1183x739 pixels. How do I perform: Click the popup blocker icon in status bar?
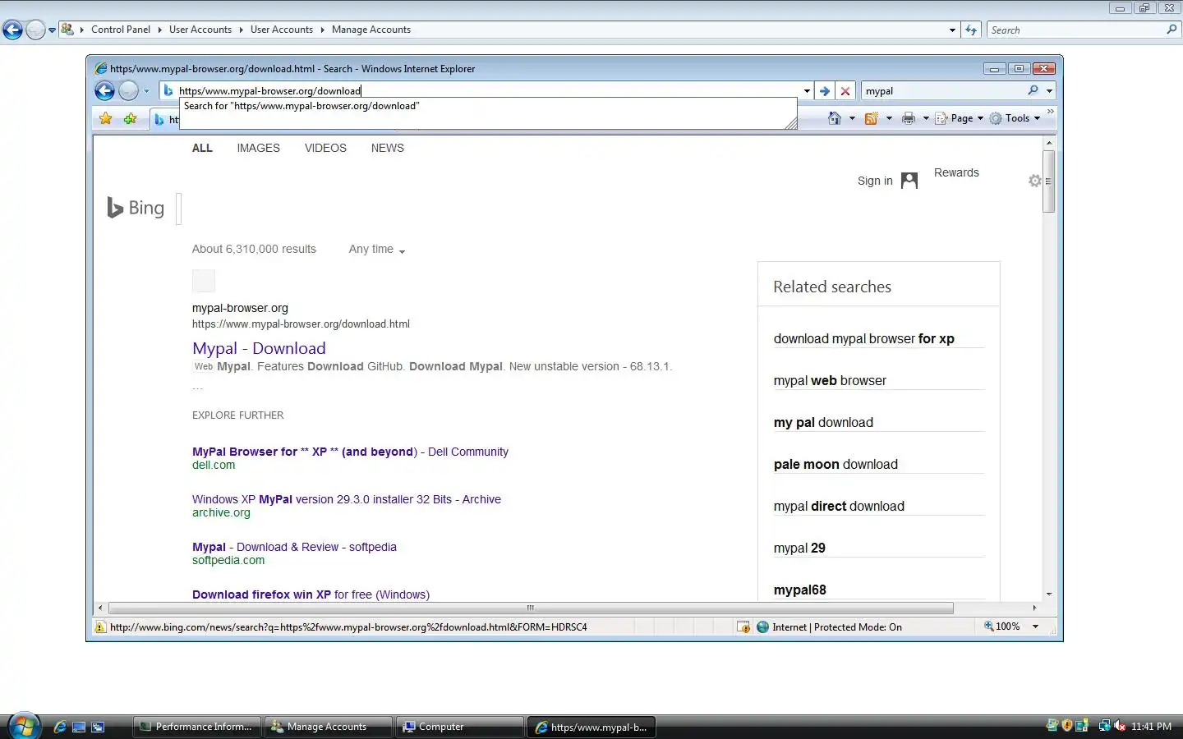743,627
